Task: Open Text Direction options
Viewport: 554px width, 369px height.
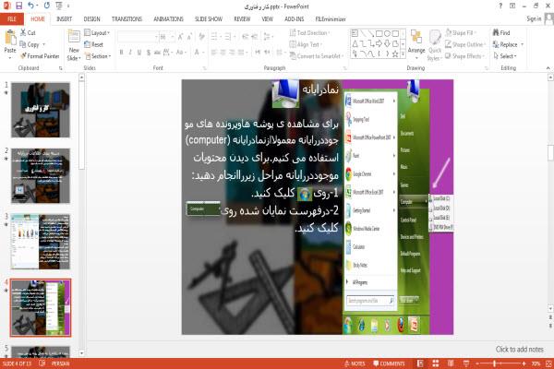Action: click(309, 33)
